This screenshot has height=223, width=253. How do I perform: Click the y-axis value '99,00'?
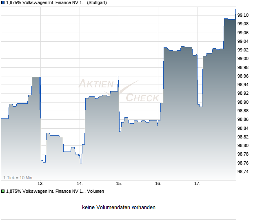point(243,59)
